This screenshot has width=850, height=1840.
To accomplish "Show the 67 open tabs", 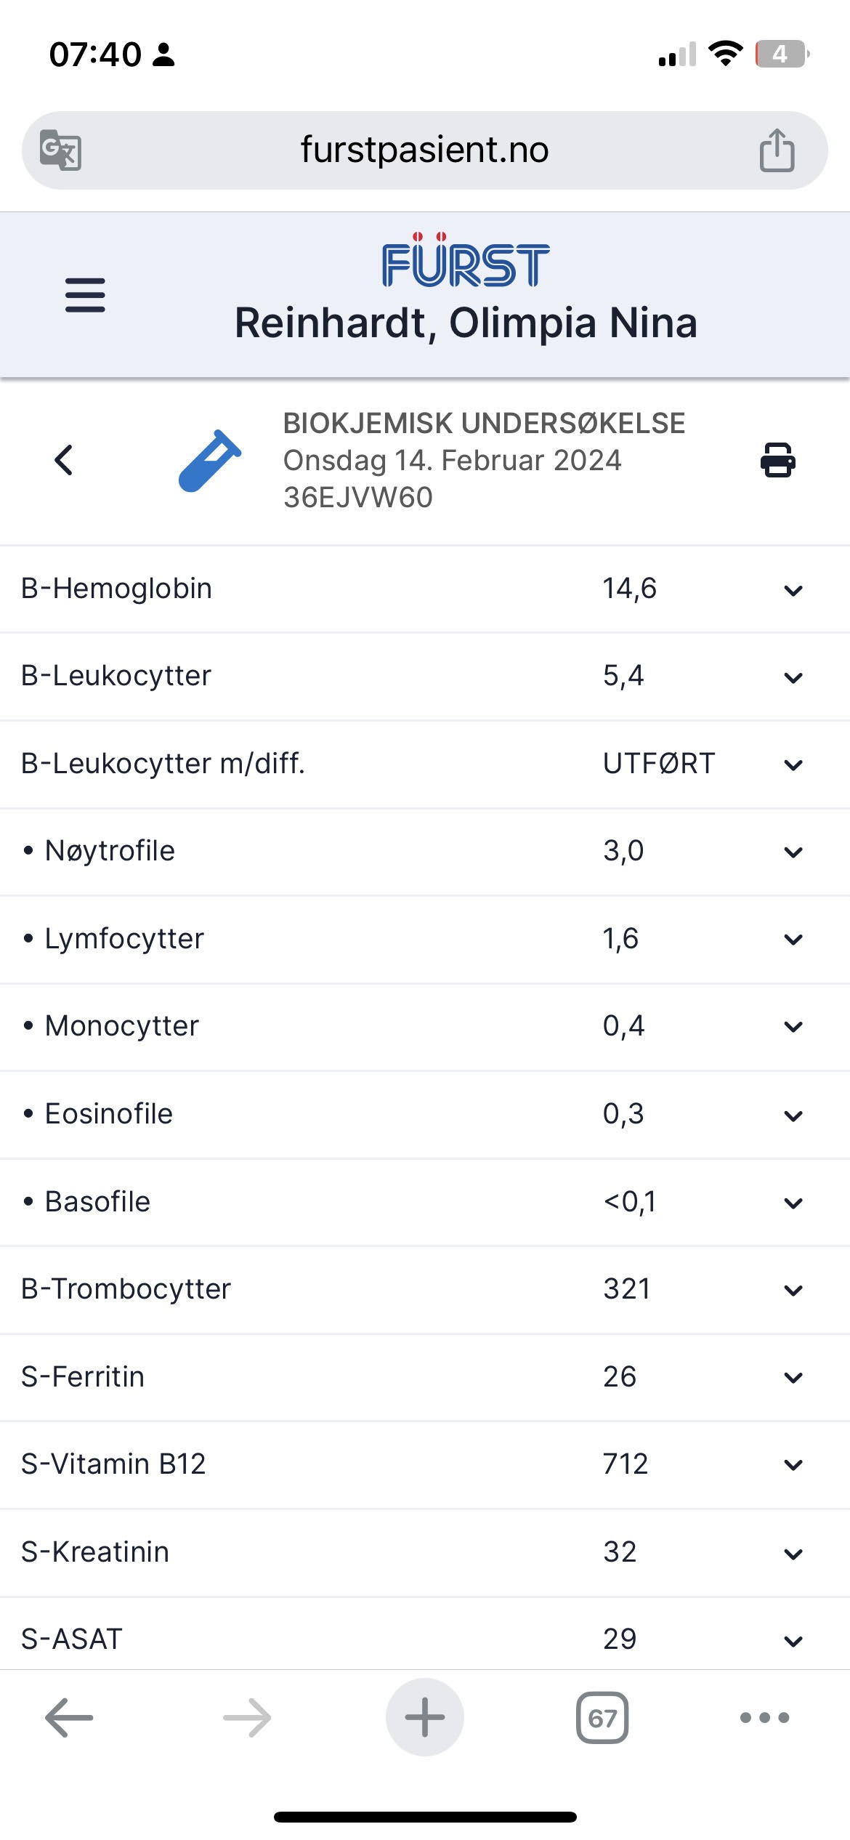I will click(602, 1717).
